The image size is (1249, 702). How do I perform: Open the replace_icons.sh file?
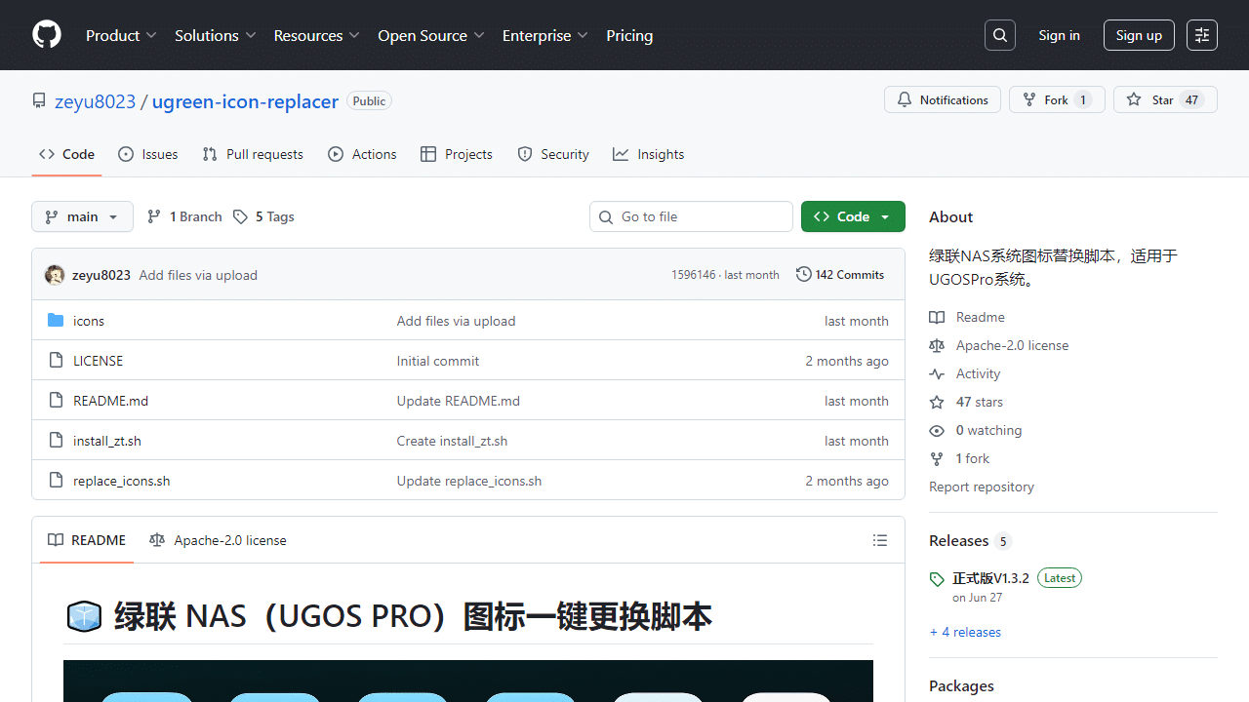[122, 481]
